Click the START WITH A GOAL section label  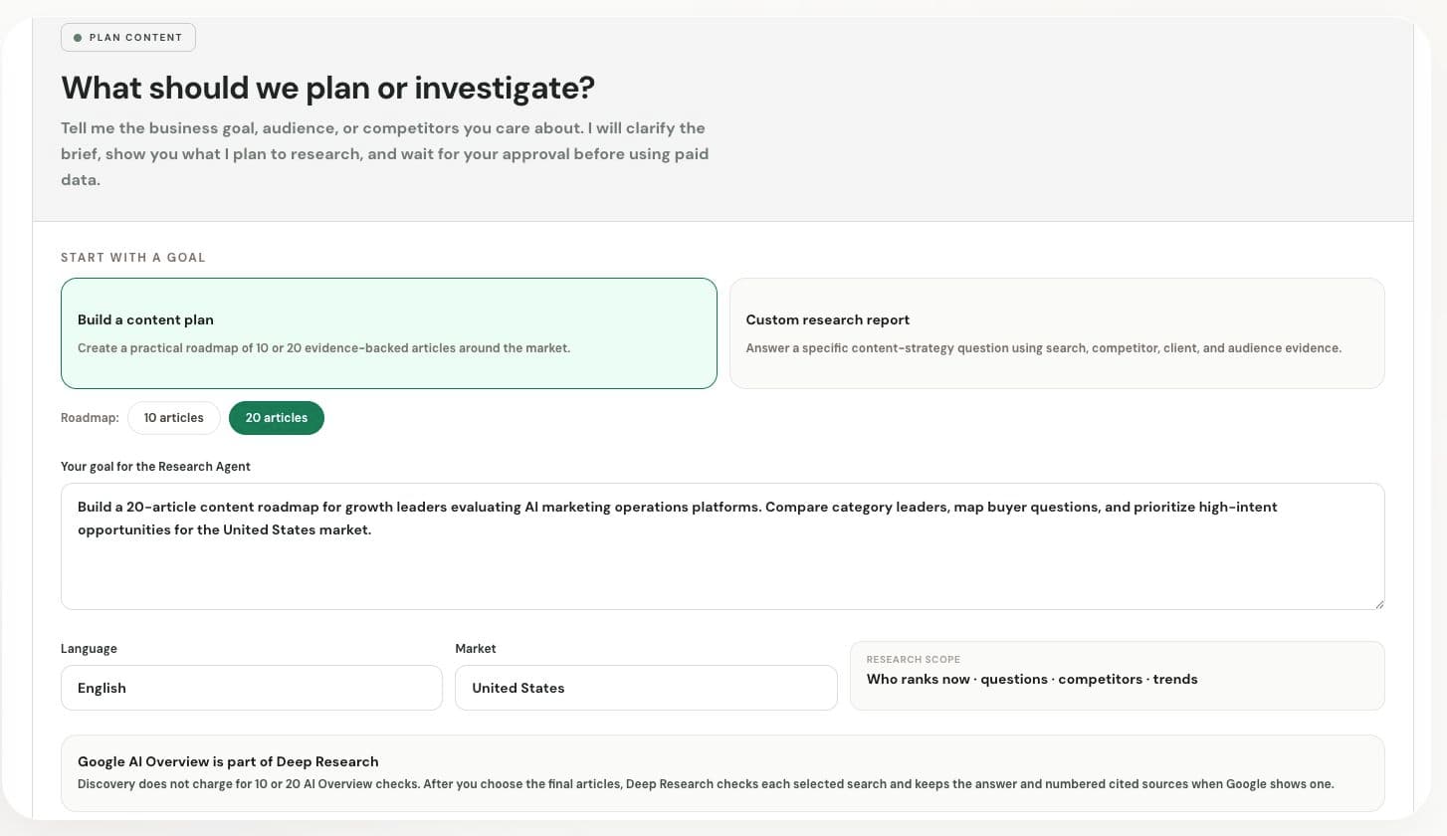(133, 258)
